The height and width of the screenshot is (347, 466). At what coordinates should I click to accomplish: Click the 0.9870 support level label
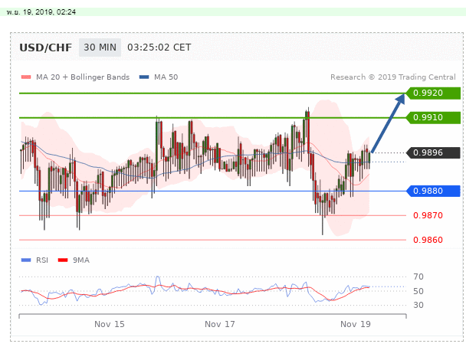click(428, 215)
